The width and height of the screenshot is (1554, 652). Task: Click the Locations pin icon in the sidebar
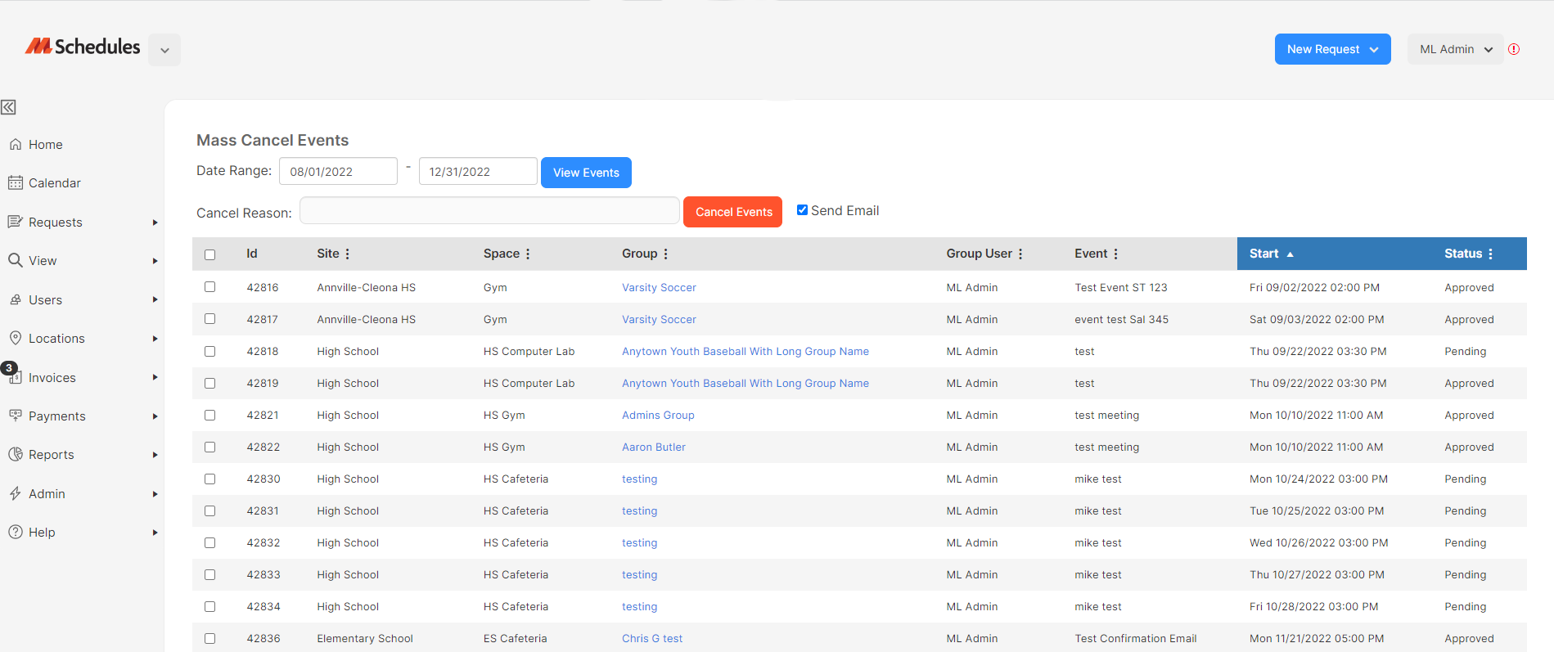[x=15, y=338]
